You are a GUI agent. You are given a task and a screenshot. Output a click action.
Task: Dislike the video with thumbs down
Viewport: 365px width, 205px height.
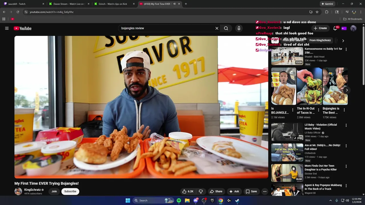click(201, 191)
